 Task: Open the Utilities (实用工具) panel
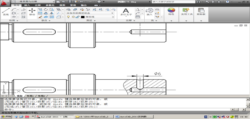pyautogui.click(x=186, y=11)
